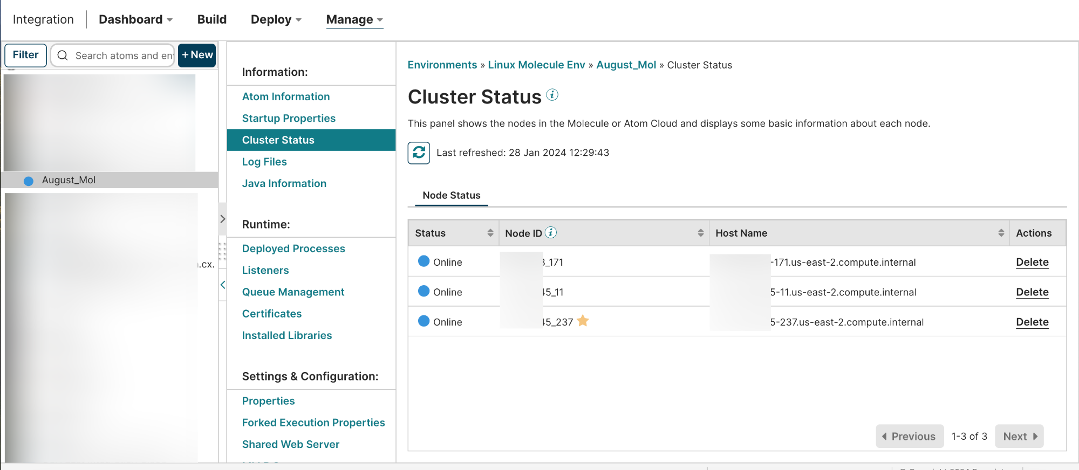The height and width of the screenshot is (470, 1079).
Task: Collapse the side panel with left chevron
Action: coord(222,285)
